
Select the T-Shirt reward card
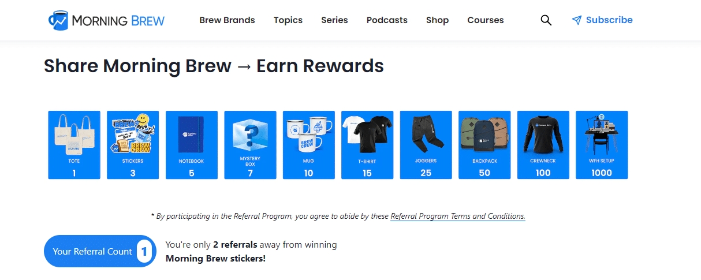[367, 145]
